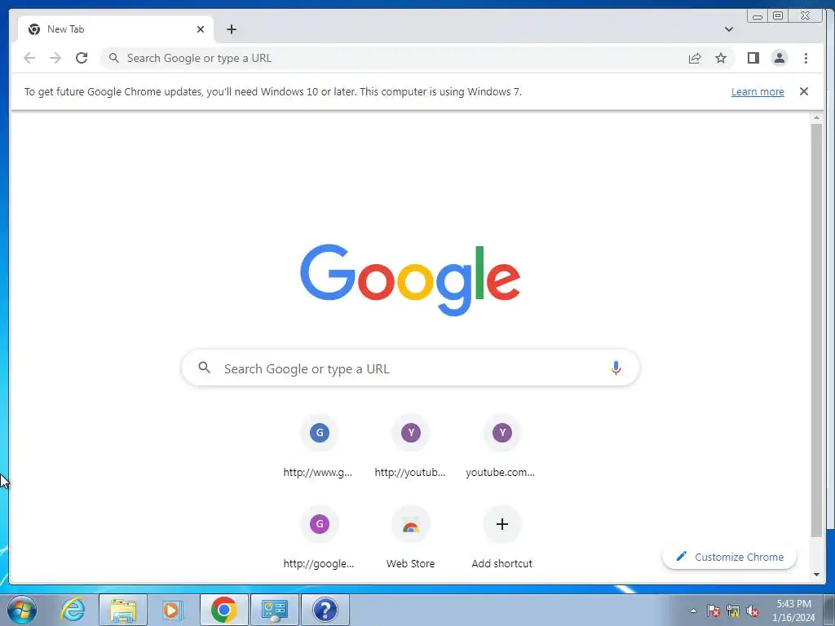The height and width of the screenshot is (626, 835).
Task: Open the share this page icon
Action: 695,58
